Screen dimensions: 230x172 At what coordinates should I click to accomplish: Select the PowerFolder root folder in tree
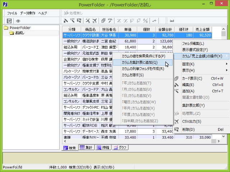tap(17, 28)
